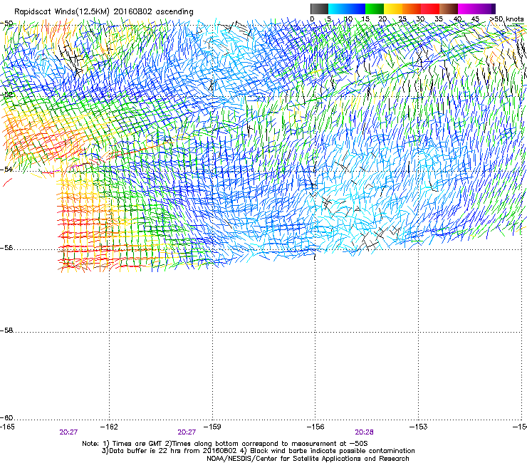Click the magenta 40-45 knots color band
This screenshot has width=527, height=463.
click(x=467, y=9)
